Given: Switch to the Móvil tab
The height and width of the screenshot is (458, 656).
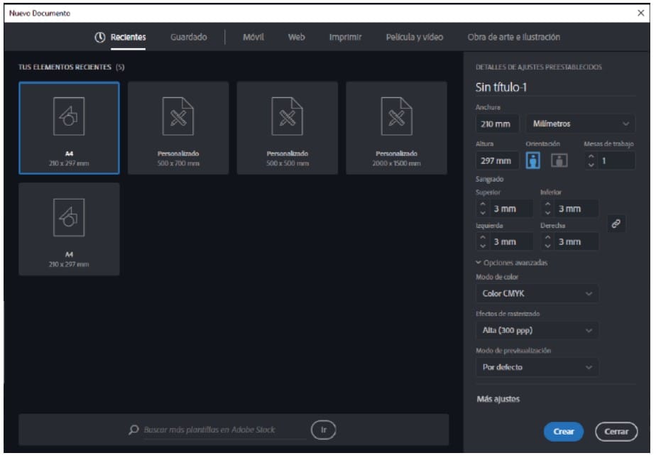Looking at the screenshot, I should click(x=253, y=38).
